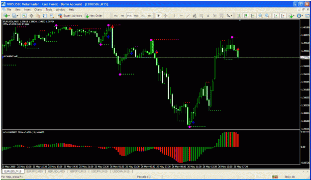This screenshot has height=180, width=311.
Task: Select the Crosshair tool
Action: coord(165,15)
